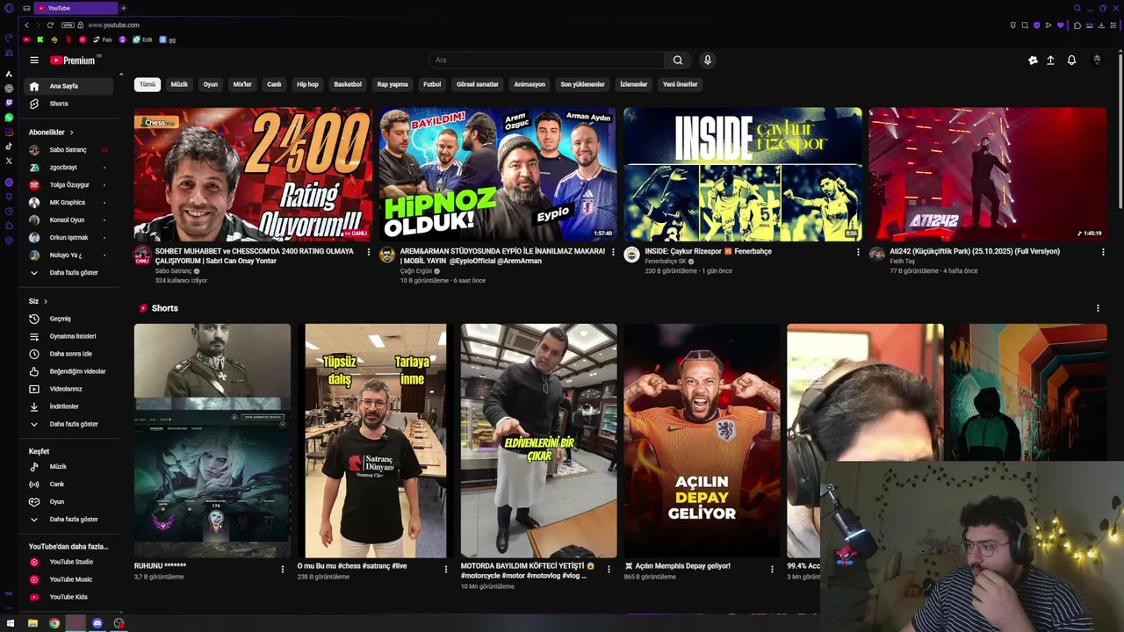
Task: Click the heart bookmark icon in toolbar
Action: 1060,25
